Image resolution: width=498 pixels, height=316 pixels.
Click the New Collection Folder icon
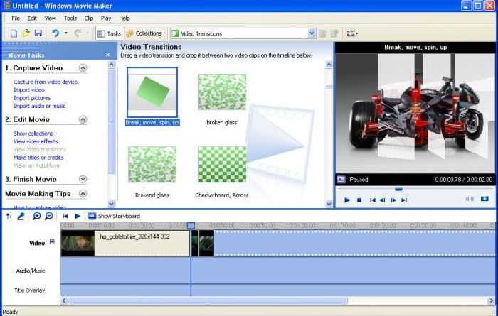pos(334,33)
